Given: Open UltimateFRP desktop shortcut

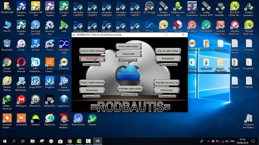Looking at the screenshot, I should tap(206, 26).
